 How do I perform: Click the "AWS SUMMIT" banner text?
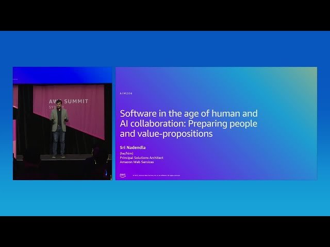pyautogui.click(x=69, y=101)
